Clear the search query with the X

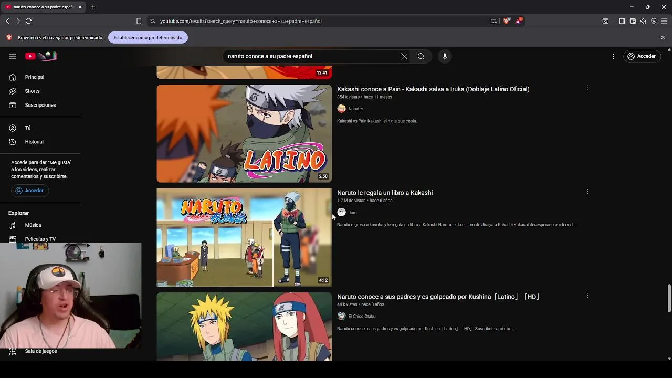pyautogui.click(x=404, y=56)
